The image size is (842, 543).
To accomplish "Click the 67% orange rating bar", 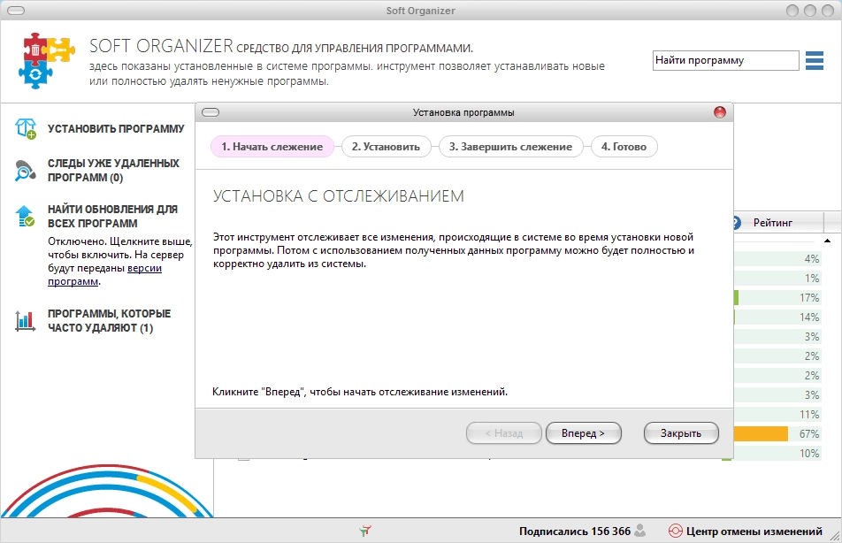I will point(761,433).
